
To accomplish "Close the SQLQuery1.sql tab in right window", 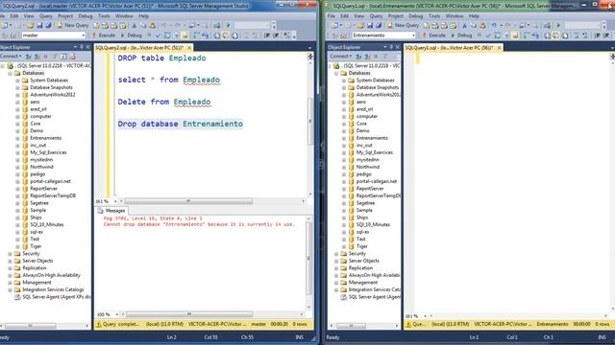I will coord(500,47).
